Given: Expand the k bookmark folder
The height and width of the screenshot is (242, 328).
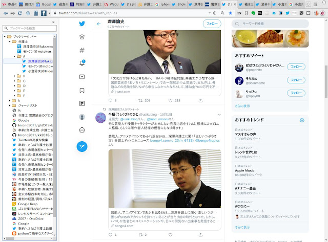Looking at the screenshot, I should (10, 101).
